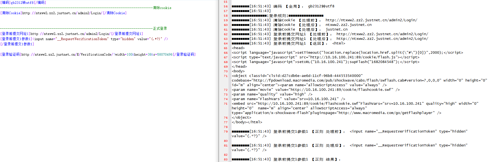Click the URL inside the 登录前提交网址1 rule
The height and width of the screenshot is (162, 493).
(x=70, y=34)
